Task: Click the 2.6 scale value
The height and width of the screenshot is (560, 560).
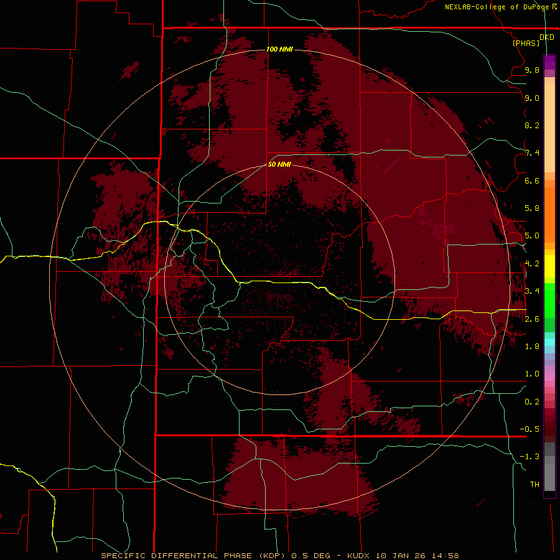Action: pyautogui.click(x=532, y=319)
